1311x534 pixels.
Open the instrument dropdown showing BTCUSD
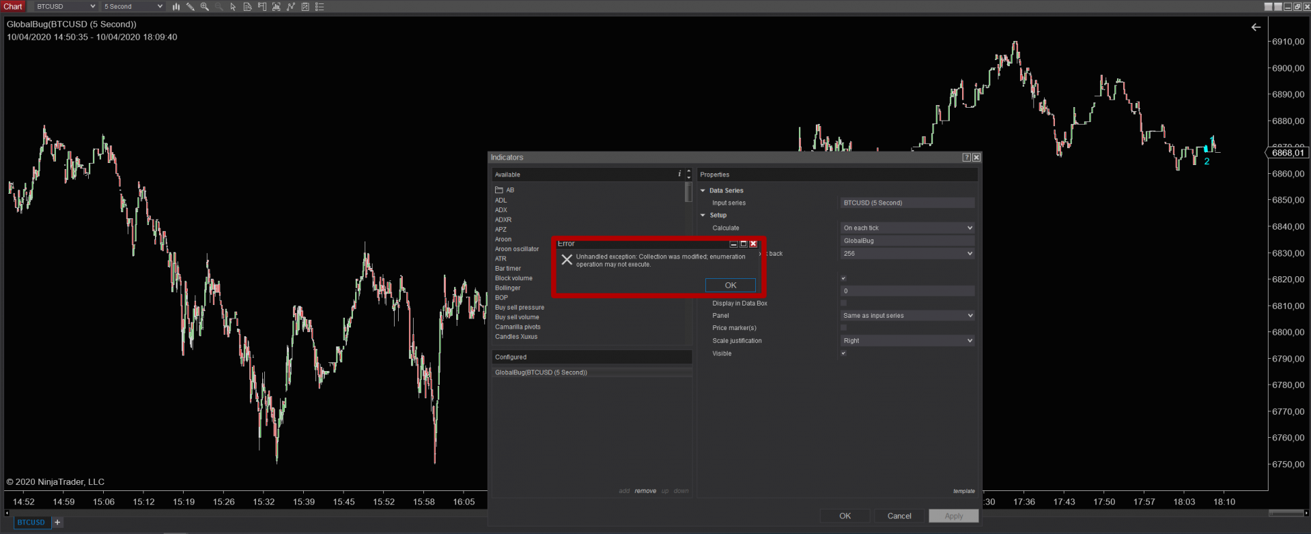coord(66,7)
